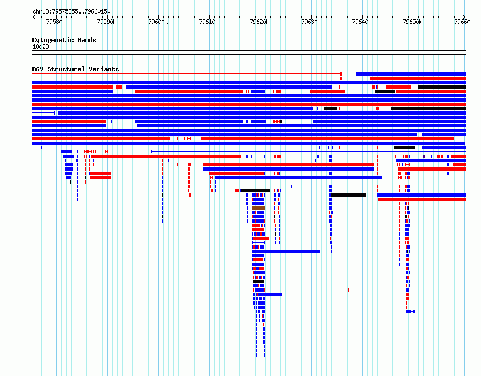Click the right arrowhead of the ruler

point(464,17)
